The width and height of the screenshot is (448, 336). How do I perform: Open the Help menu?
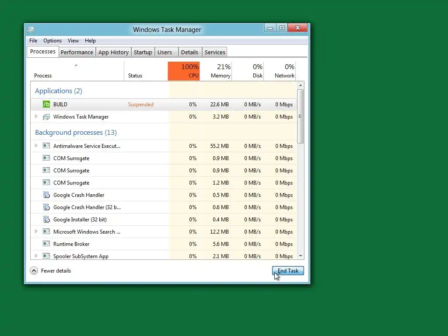tap(90, 41)
